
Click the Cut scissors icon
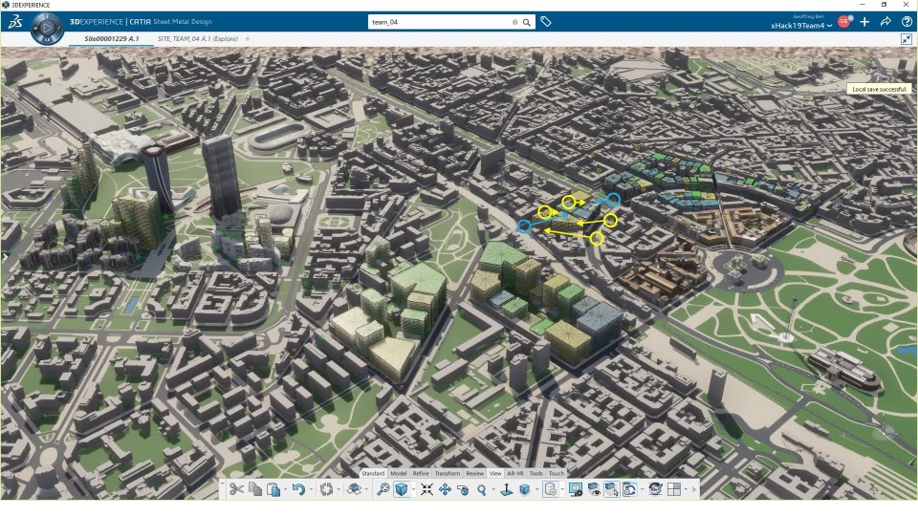[x=236, y=489]
